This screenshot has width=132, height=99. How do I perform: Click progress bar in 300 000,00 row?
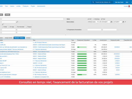[82, 47]
